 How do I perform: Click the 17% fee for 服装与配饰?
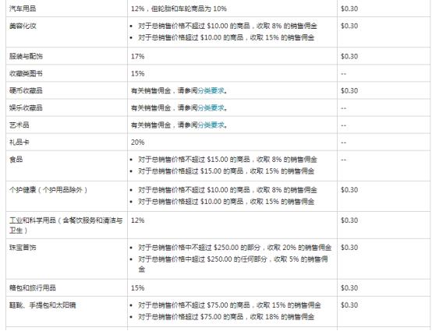point(137,56)
